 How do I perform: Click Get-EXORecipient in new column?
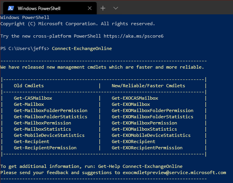[x=134, y=142]
